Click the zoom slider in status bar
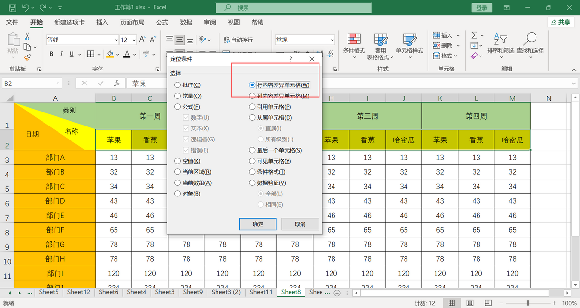The width and height of the screenshot is (580, 308). [528, 303]
